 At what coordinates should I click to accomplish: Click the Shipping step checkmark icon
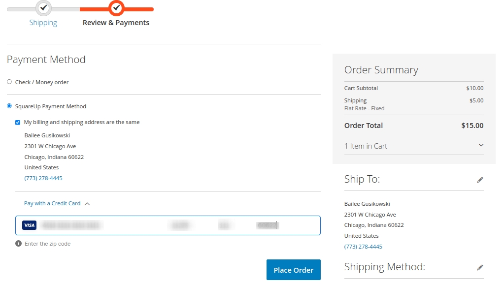44,8
